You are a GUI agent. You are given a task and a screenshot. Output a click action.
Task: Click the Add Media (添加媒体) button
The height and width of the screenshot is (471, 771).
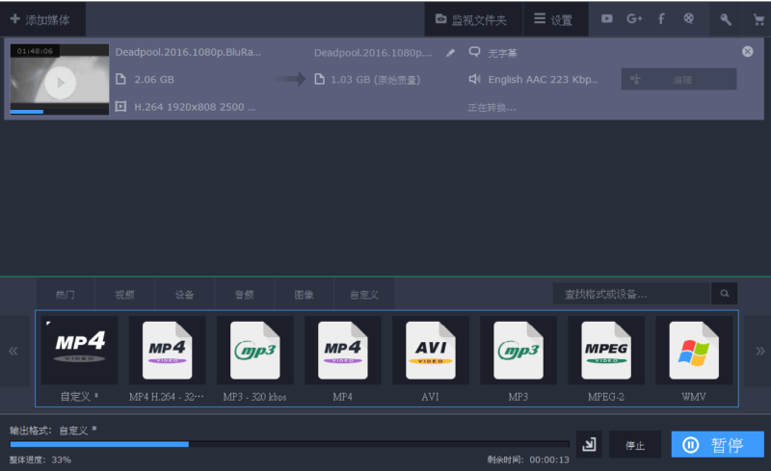pos(41,19)
